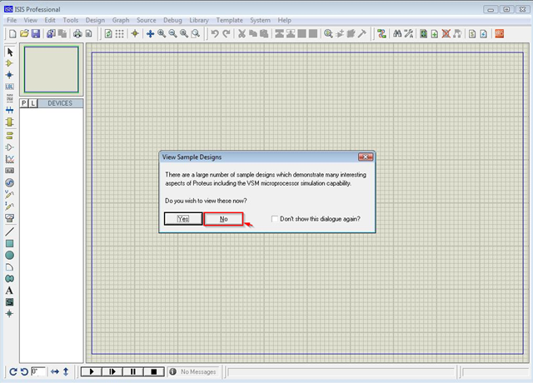Screen dimensions: 533x383
Task: Click the new sheet green plus icon
Action: 435,33
